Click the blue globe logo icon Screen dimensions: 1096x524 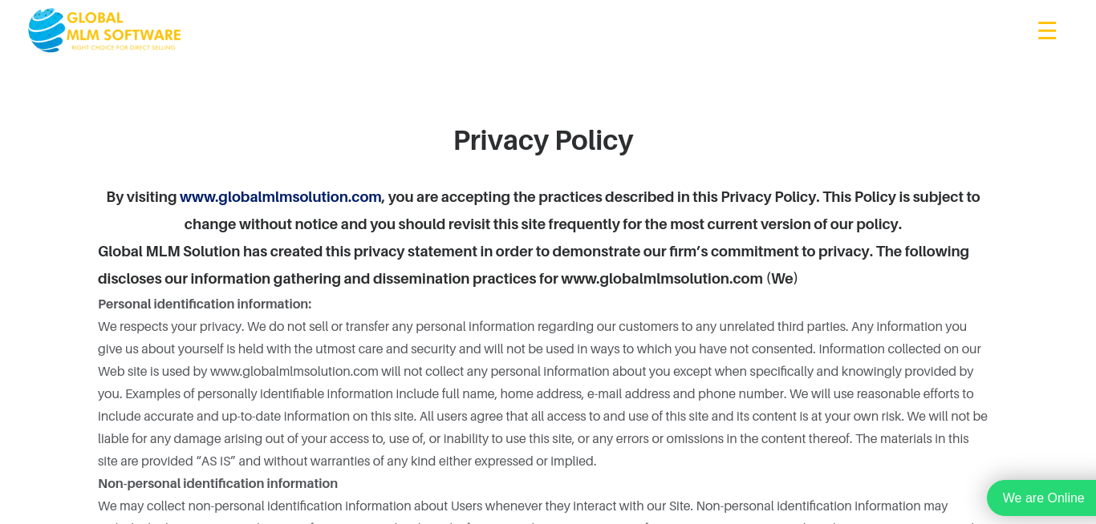click(46, 30)
